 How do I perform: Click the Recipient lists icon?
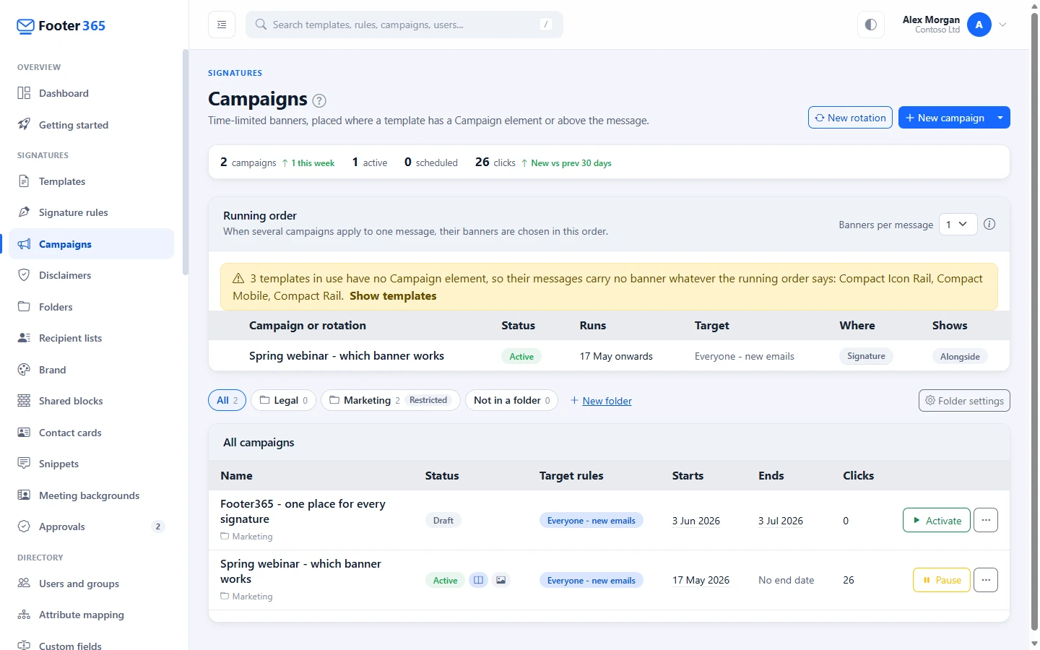(24, 338)
